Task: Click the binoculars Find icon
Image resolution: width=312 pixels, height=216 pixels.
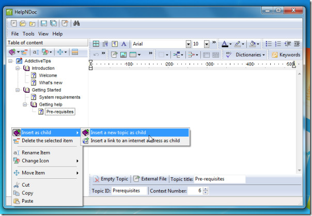Action: [x=76, y=23]
